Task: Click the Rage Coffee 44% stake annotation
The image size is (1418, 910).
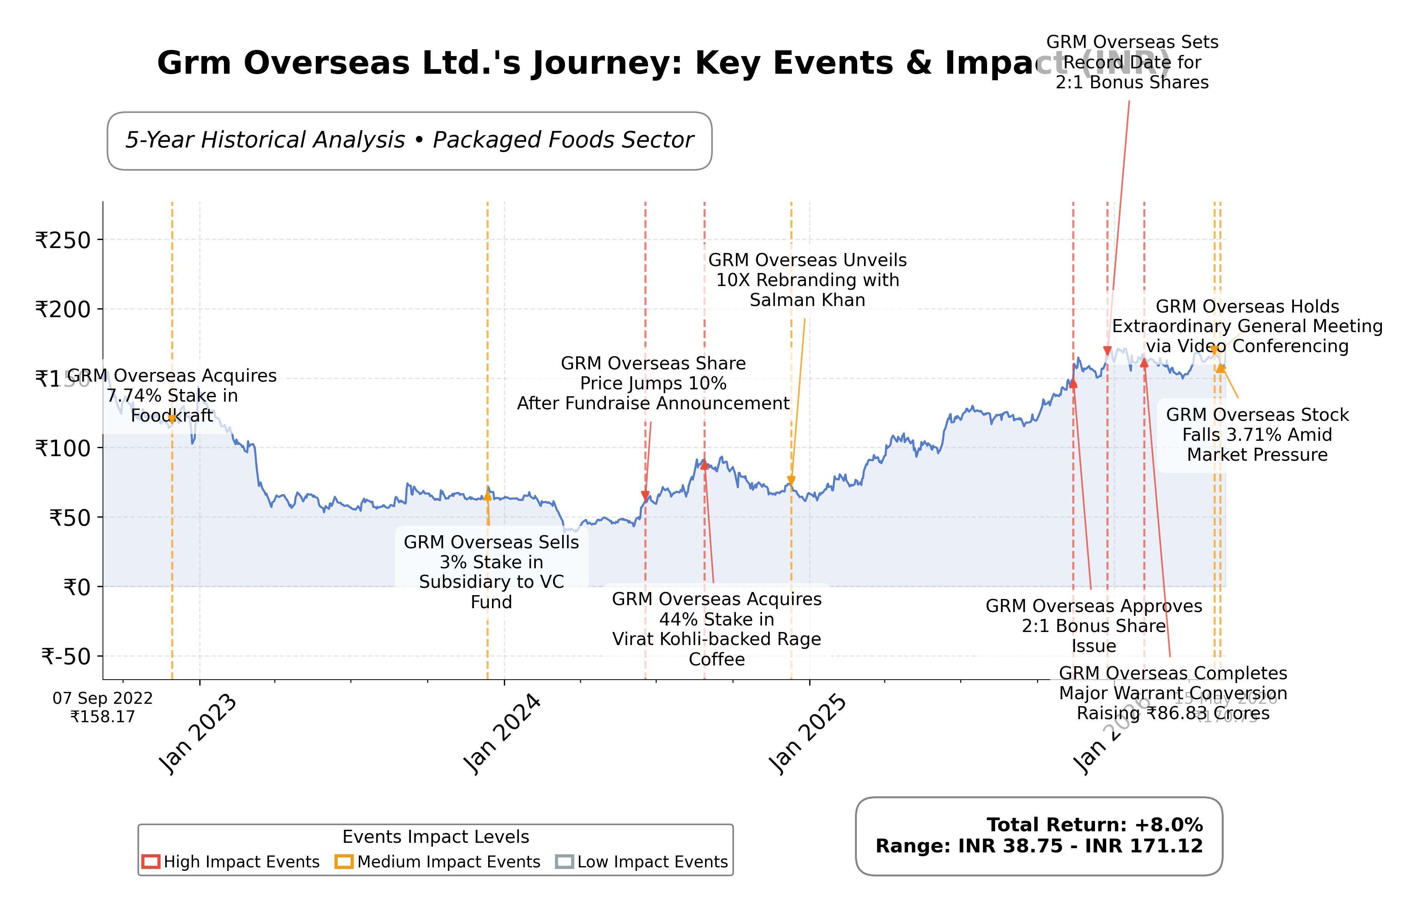Action: point(716,629)
